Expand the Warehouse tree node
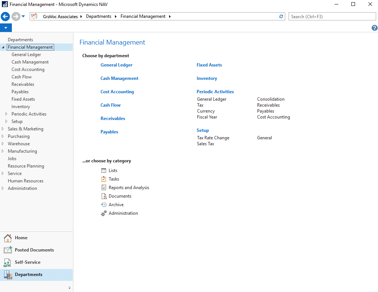Image resolution: width=378 pixels, height=292 pixels. coord(3,143)
